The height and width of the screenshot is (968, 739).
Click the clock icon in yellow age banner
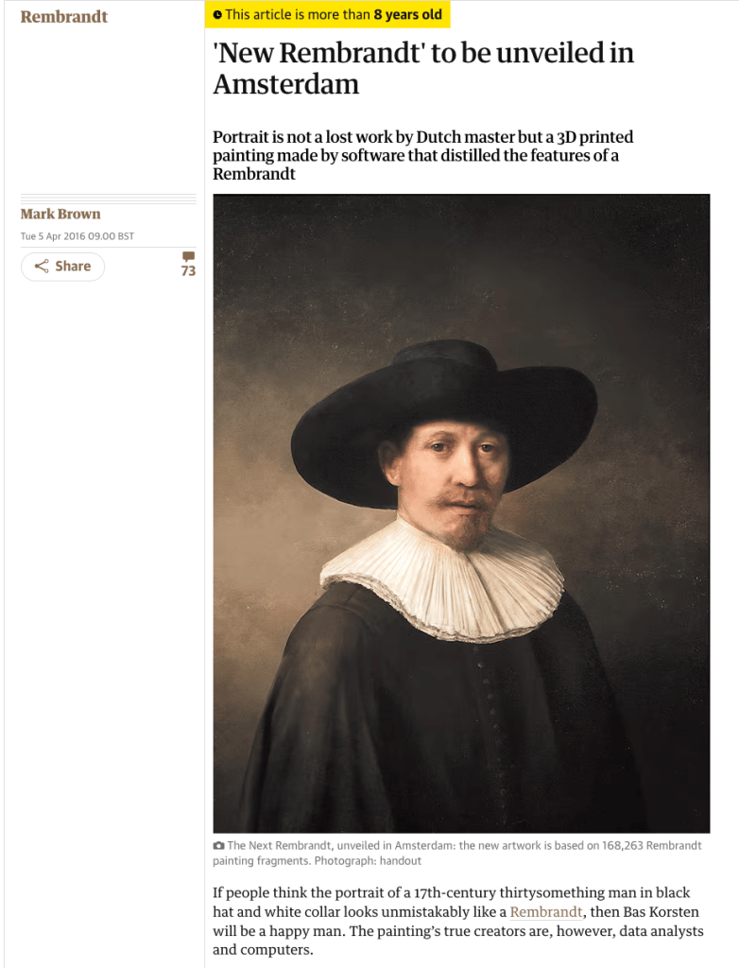217,15
